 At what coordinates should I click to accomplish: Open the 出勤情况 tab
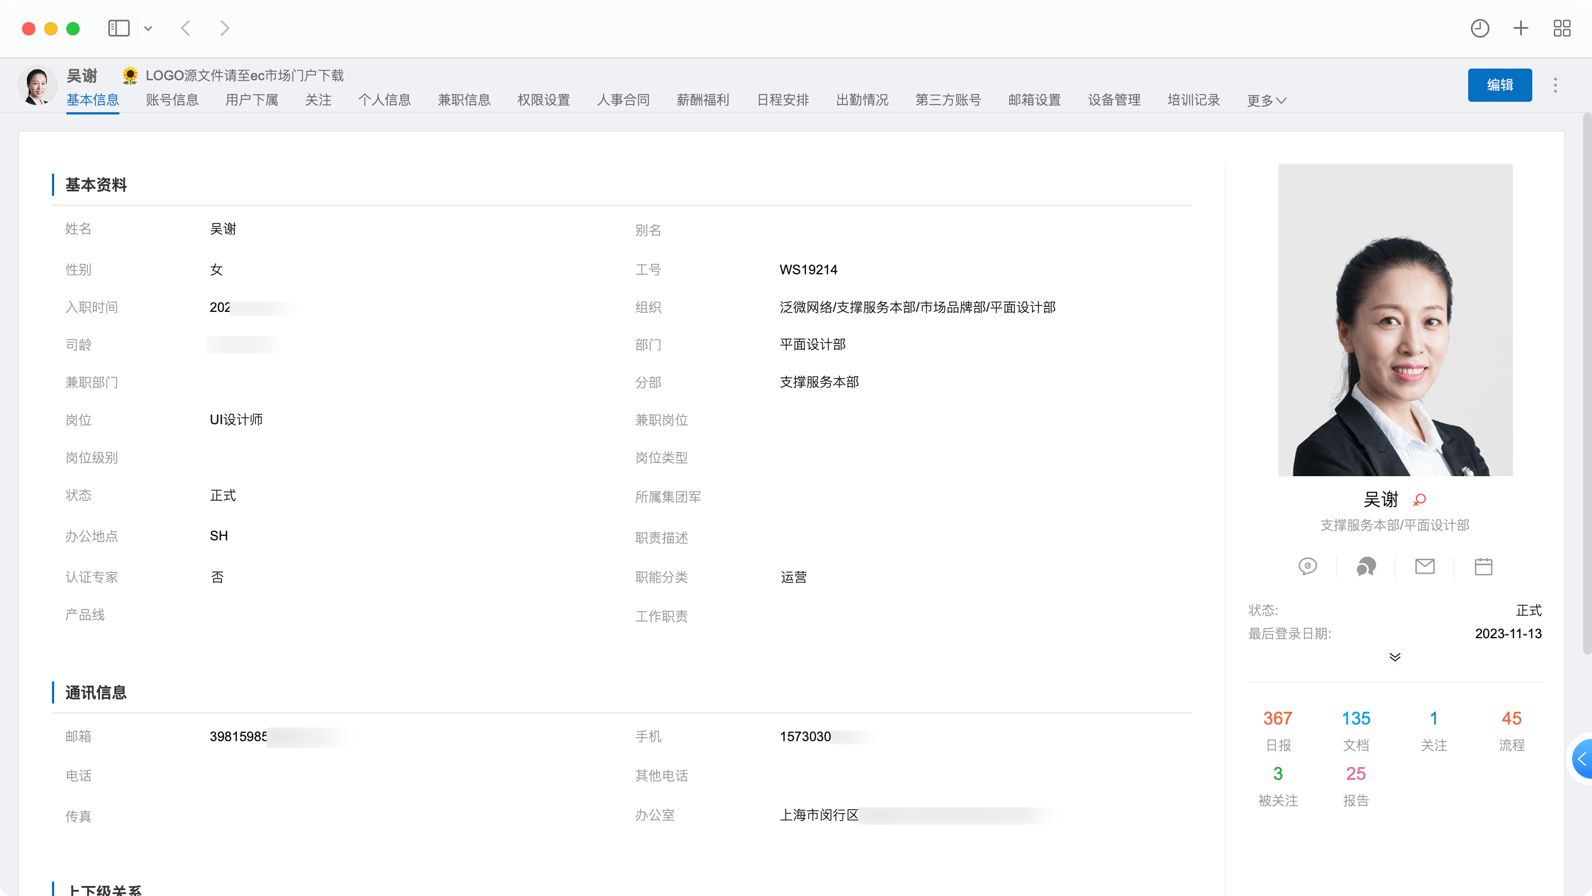click(862, 100)
